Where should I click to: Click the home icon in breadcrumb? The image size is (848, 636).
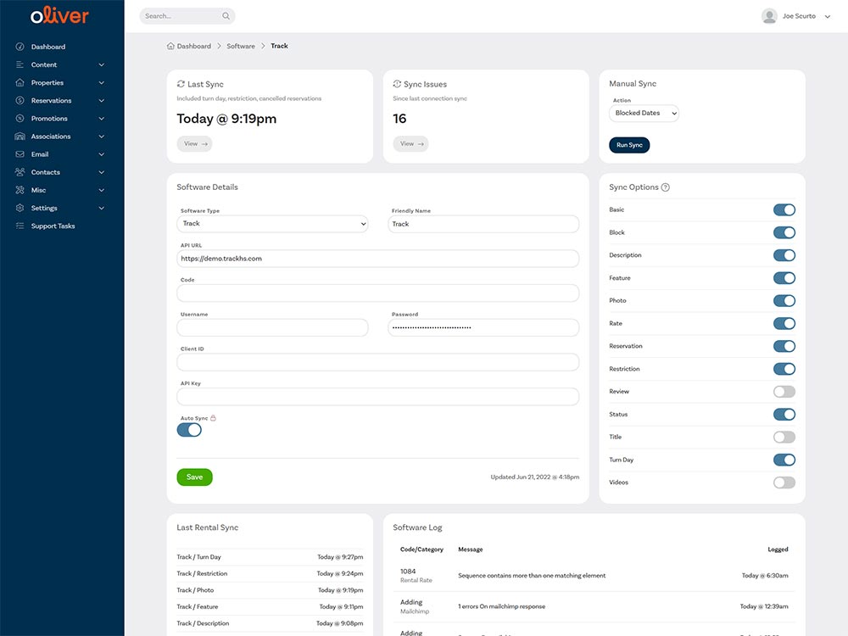[171, 46]
